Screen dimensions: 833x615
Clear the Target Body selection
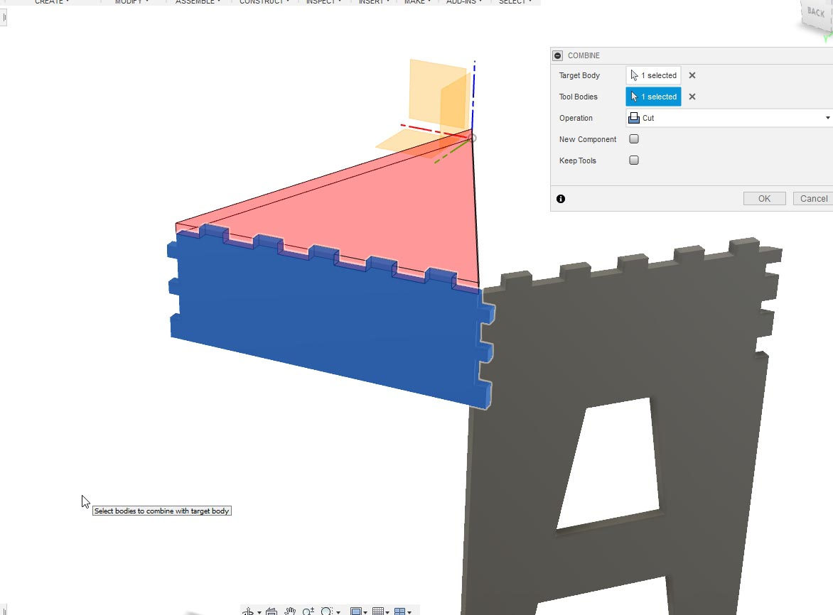692,75
